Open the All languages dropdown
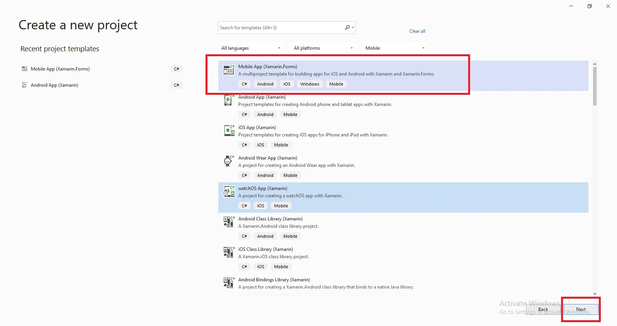617x326 pixels. [x=251, y=48]
